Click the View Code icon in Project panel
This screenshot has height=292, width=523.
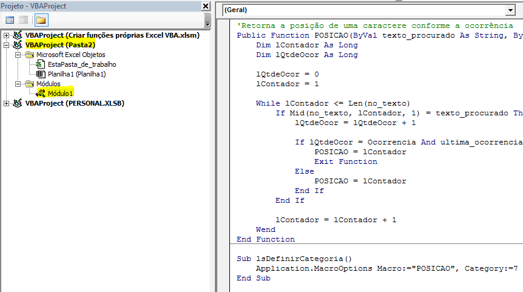(9, 20)
